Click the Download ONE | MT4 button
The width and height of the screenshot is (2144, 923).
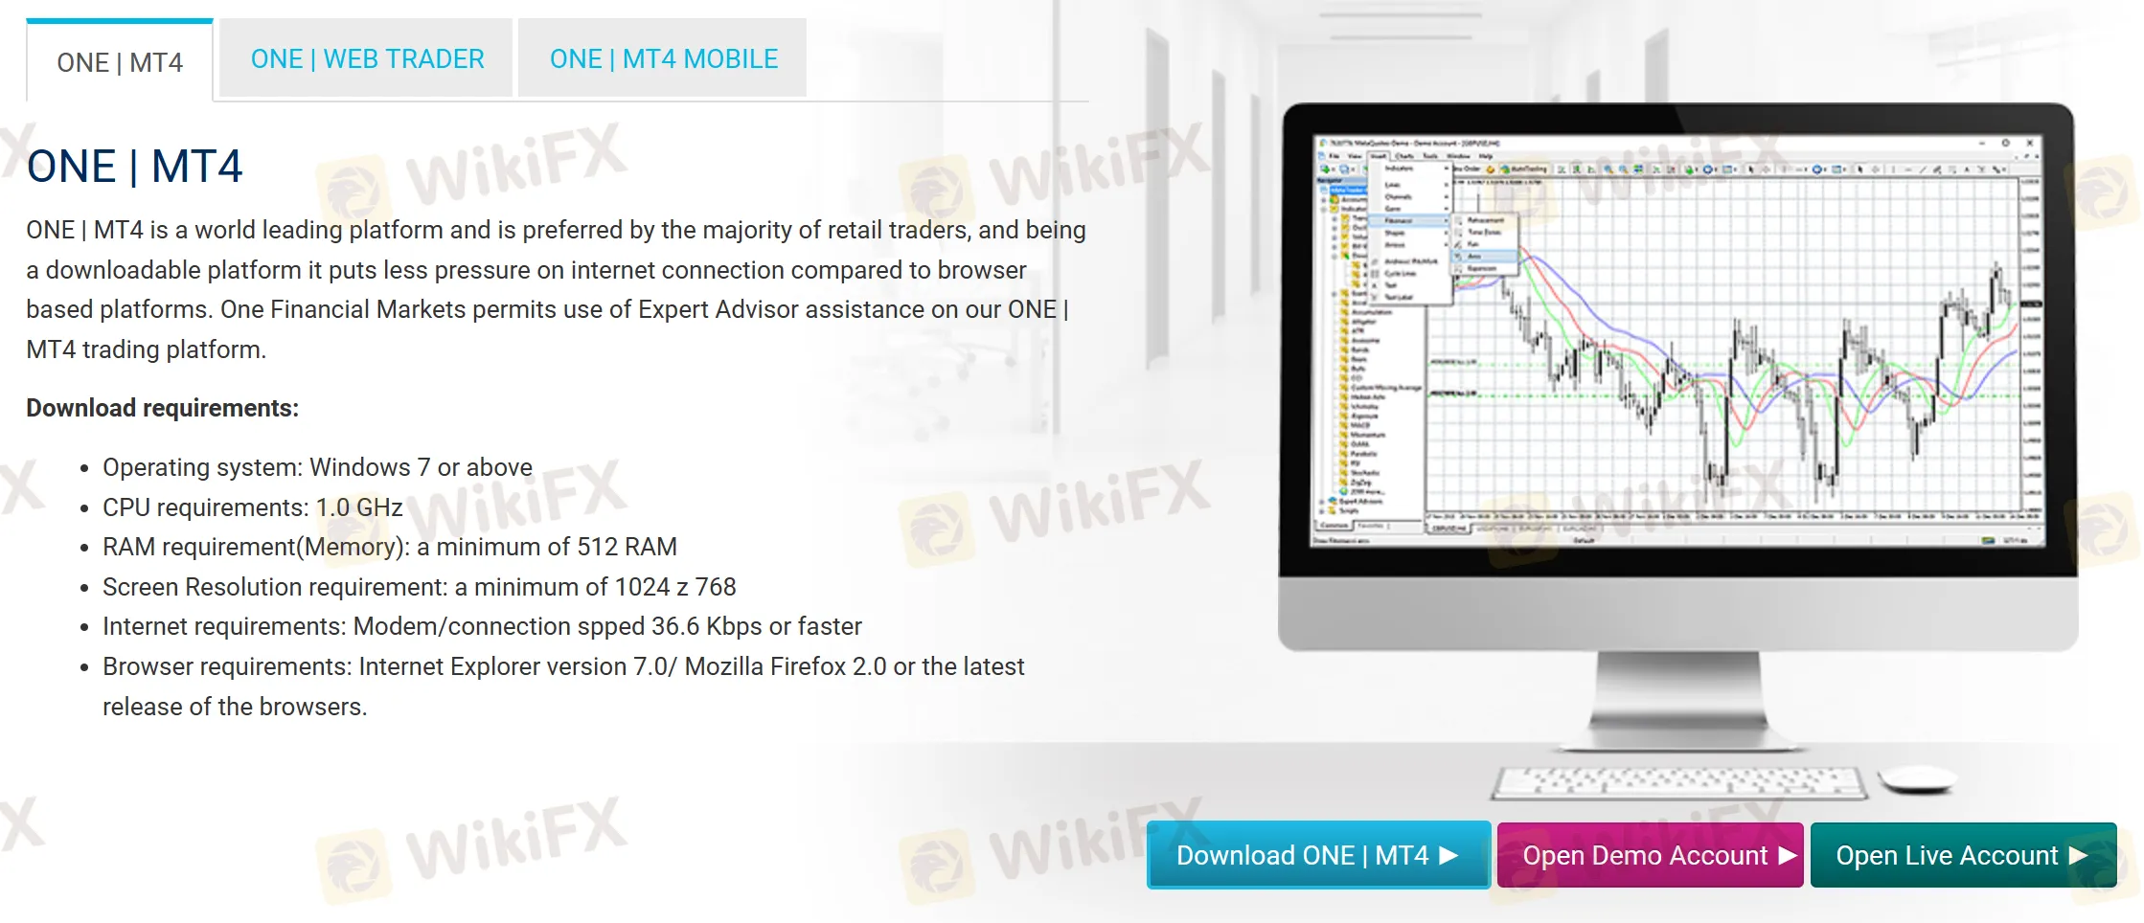1318,855
